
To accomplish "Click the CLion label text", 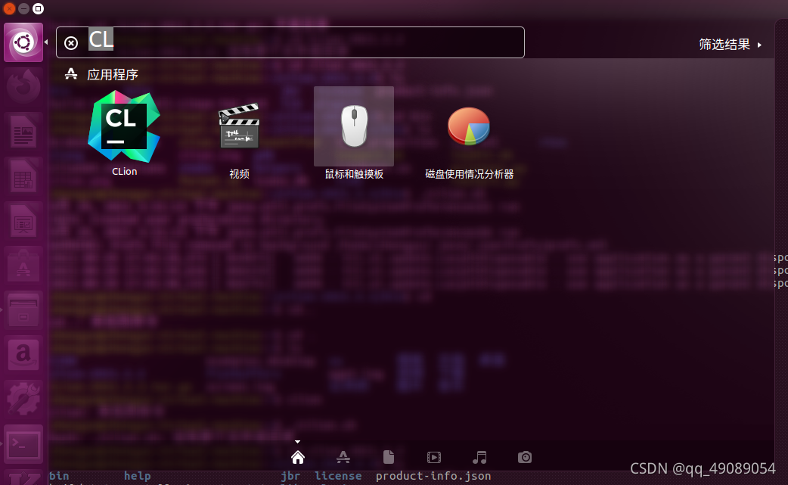I will (x=124, y=172).
